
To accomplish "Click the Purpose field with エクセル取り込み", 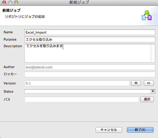I will pos(90,40).
